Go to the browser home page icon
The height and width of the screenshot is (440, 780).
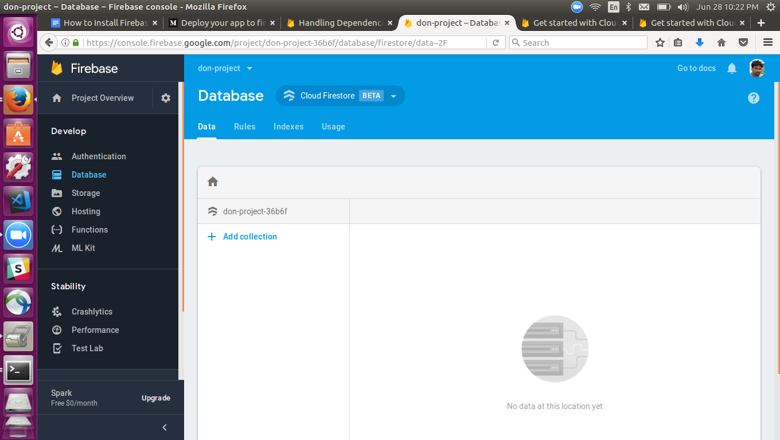coord(721,42)
